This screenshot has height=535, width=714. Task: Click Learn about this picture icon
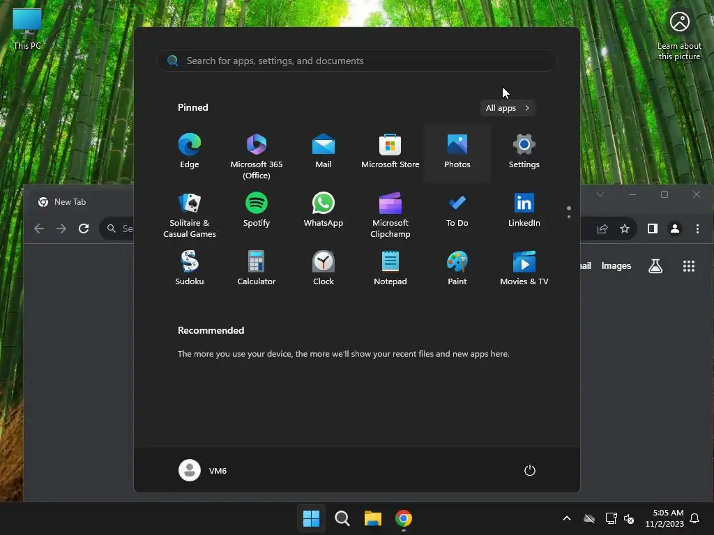(679, 36)
